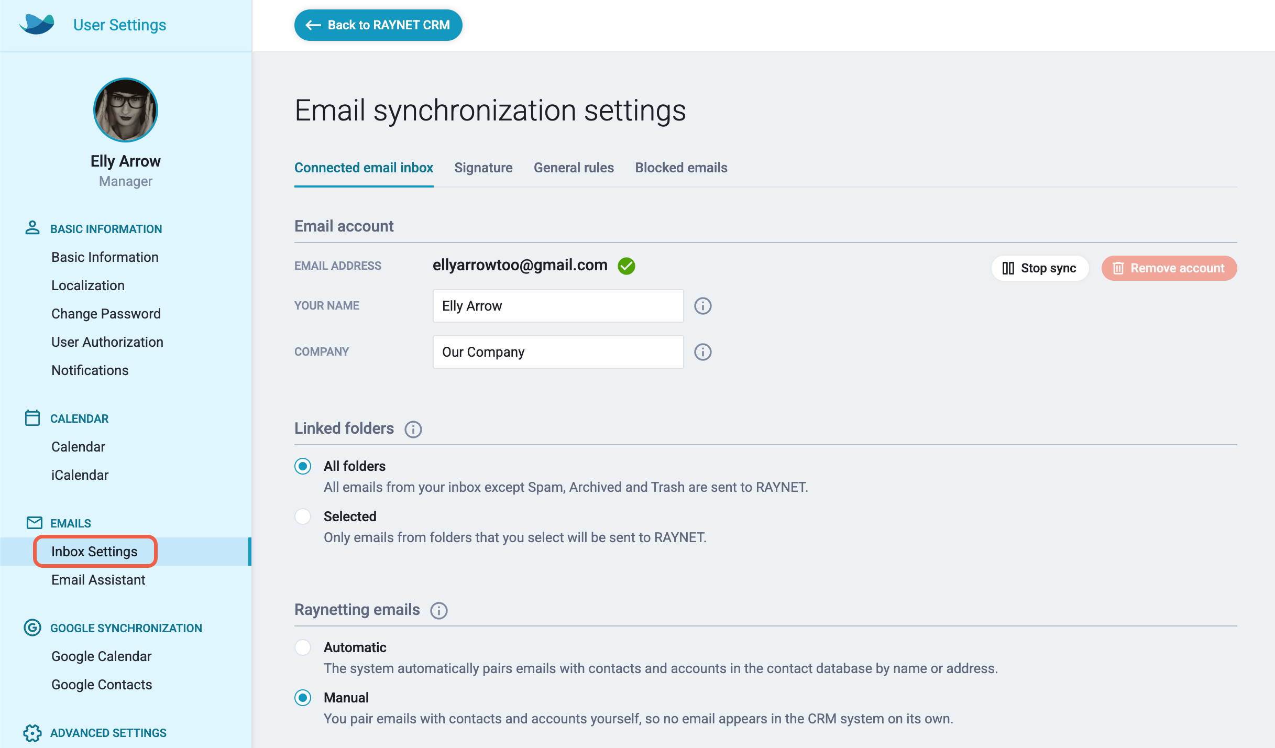The width and height of the screenshot is (1275, 748).
Task: Open iCalendar settings
Action: 80,475
